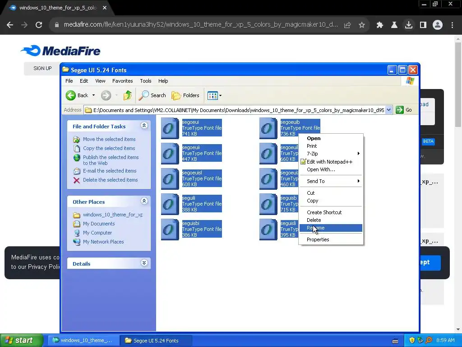The image size is (462, 347).
Task: Click the Forward arrow icon in Explorer
Action: click(106, 95)
